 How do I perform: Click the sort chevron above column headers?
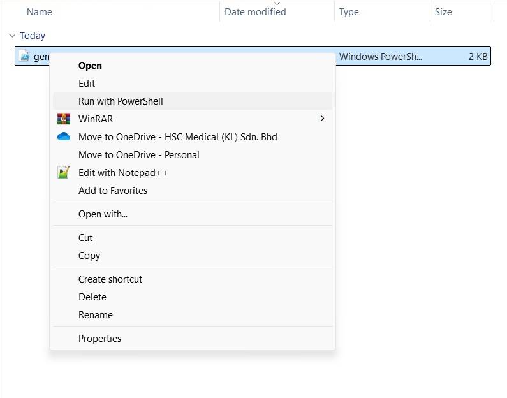click(277, 4)
